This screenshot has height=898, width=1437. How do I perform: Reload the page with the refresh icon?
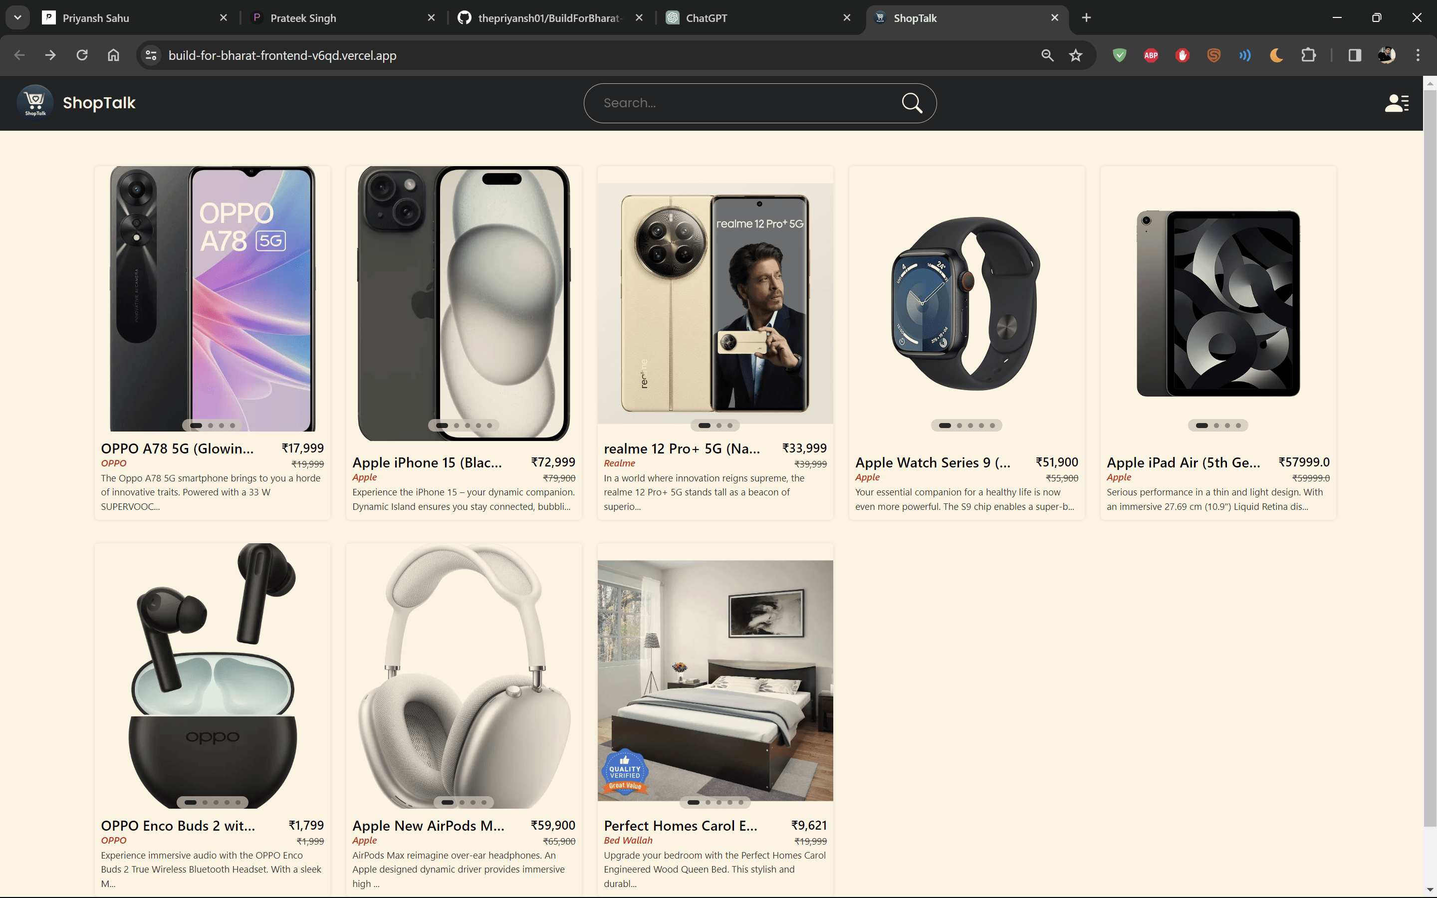82,55
